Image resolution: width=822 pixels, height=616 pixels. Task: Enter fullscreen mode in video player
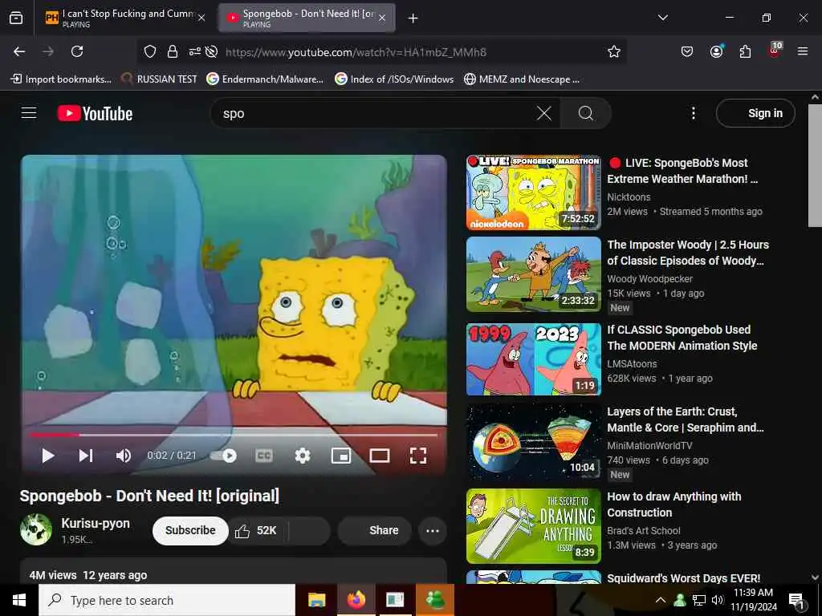pos(417,456)
